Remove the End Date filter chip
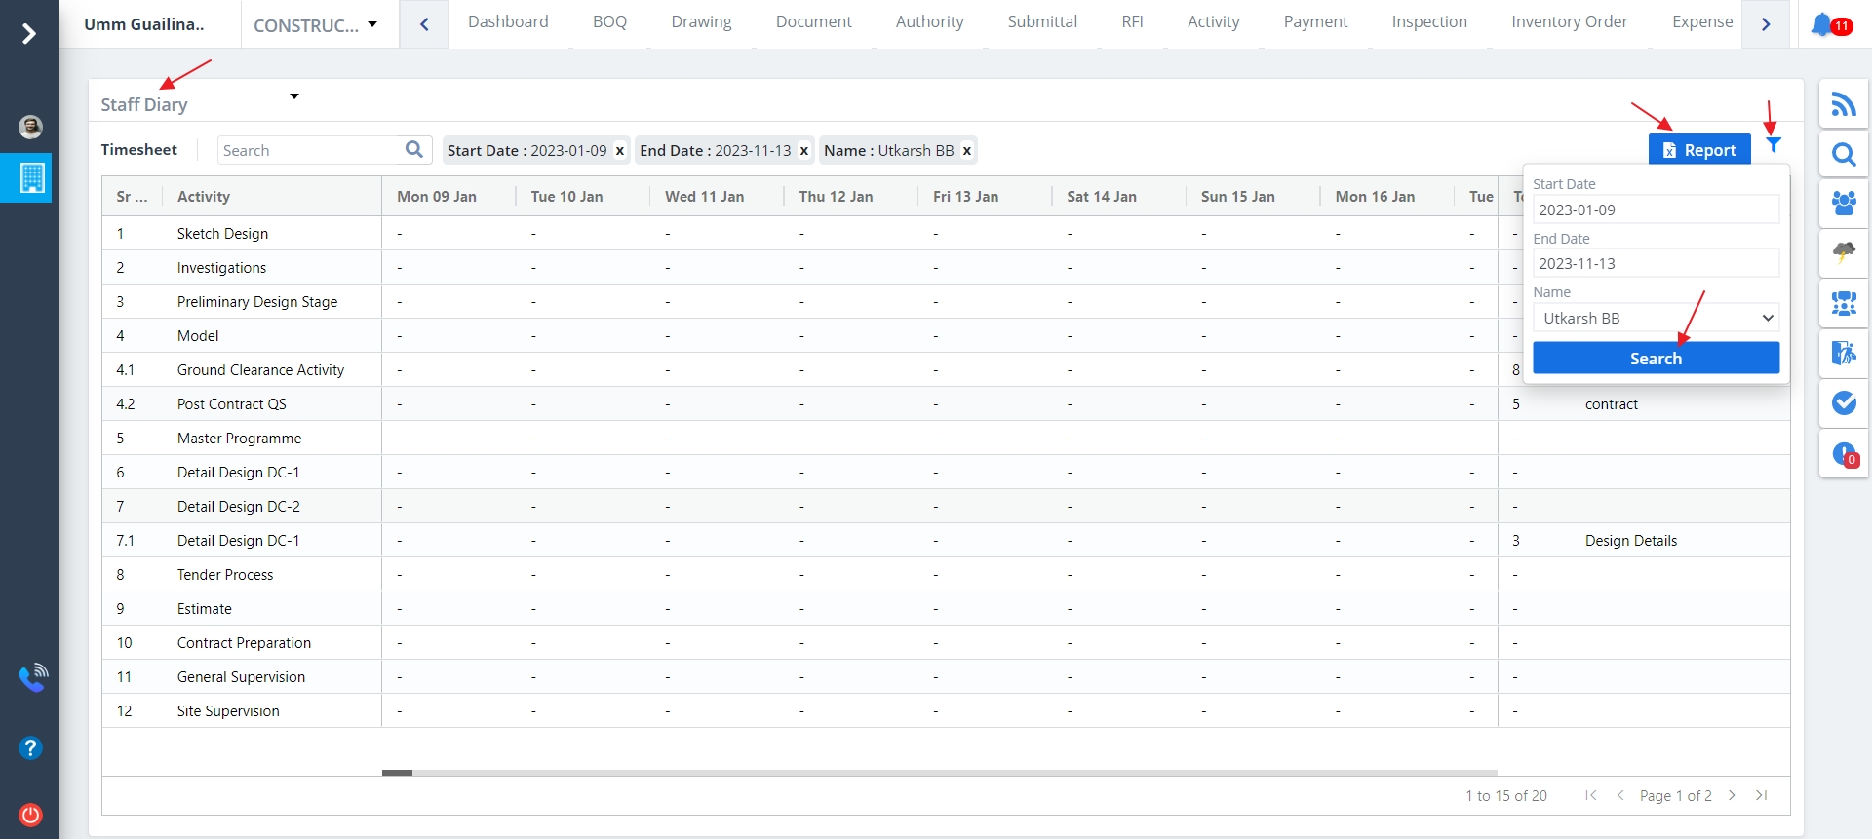 click(x=804, y=151)
